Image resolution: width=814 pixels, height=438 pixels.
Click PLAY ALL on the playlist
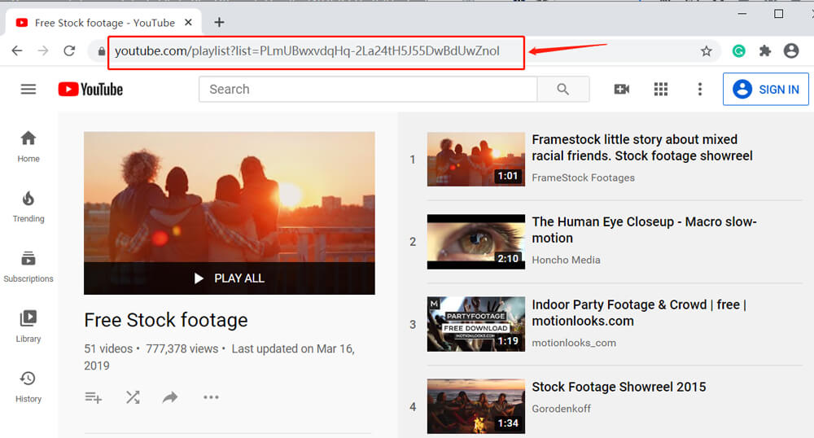point(229,278)
